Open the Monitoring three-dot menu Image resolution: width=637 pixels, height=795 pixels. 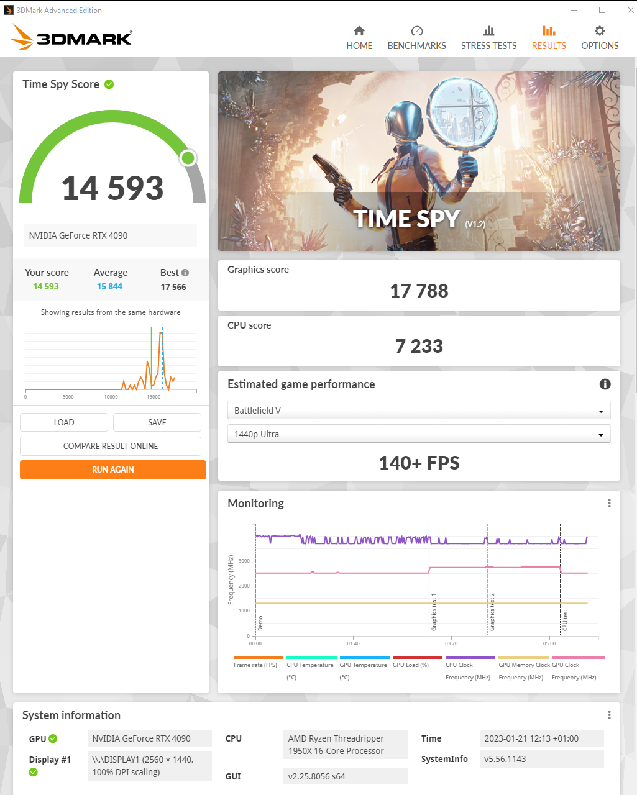pyautogui.click(x=609, y=503)
